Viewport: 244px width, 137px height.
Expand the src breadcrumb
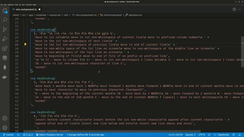[24, 15]
